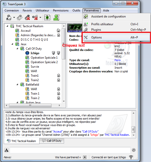Click the contacts wrench toolbar icon

coord(56,17)
